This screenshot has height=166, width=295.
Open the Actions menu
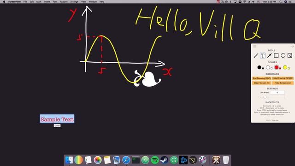(x=64, y=2)
